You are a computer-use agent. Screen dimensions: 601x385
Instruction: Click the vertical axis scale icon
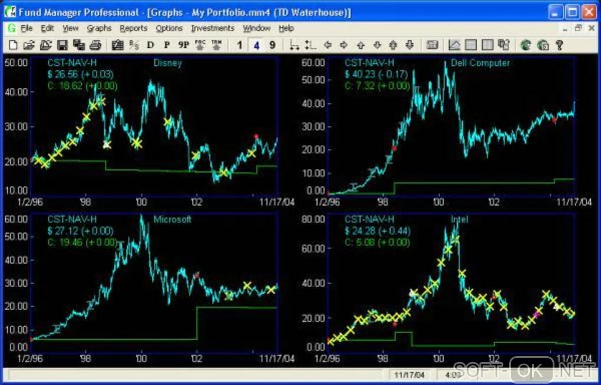311,45
